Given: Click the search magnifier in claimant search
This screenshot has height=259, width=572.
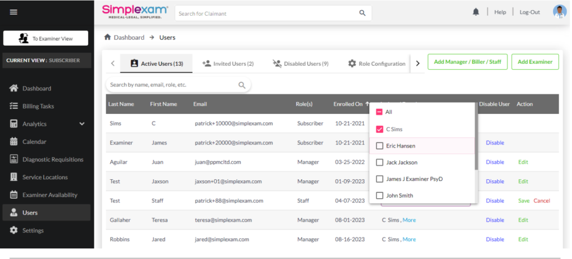Looking at the screenshot, I should click(x=363, y=13).
